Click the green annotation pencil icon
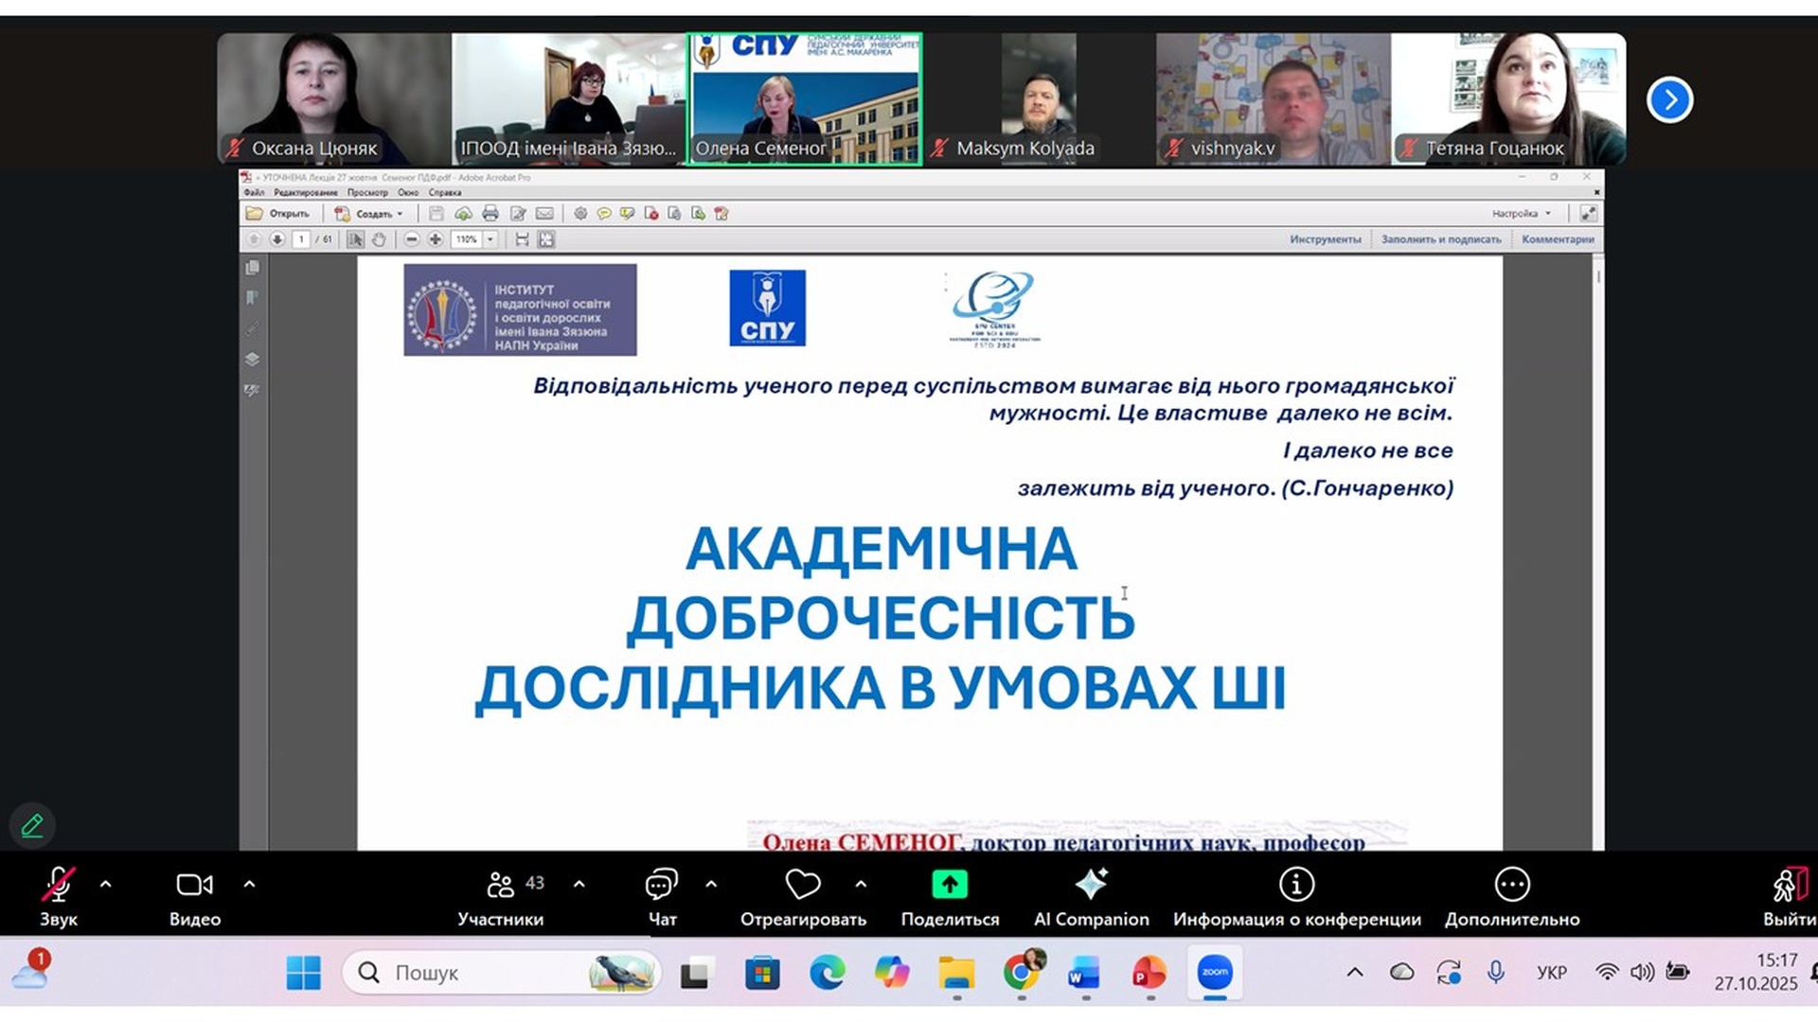The height and width of the screenshot is (1022, 1818). 32,825
